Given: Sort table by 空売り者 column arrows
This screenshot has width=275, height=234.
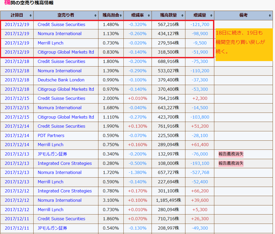Looking at the screenshot, I should click(95, 15).
